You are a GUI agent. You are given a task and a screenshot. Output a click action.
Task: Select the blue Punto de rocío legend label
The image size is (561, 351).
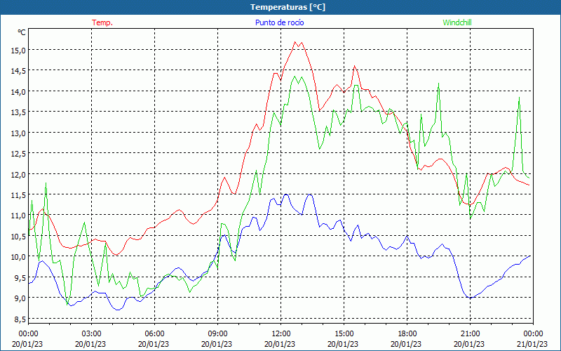pyautogui.click(x=279, y=22)
